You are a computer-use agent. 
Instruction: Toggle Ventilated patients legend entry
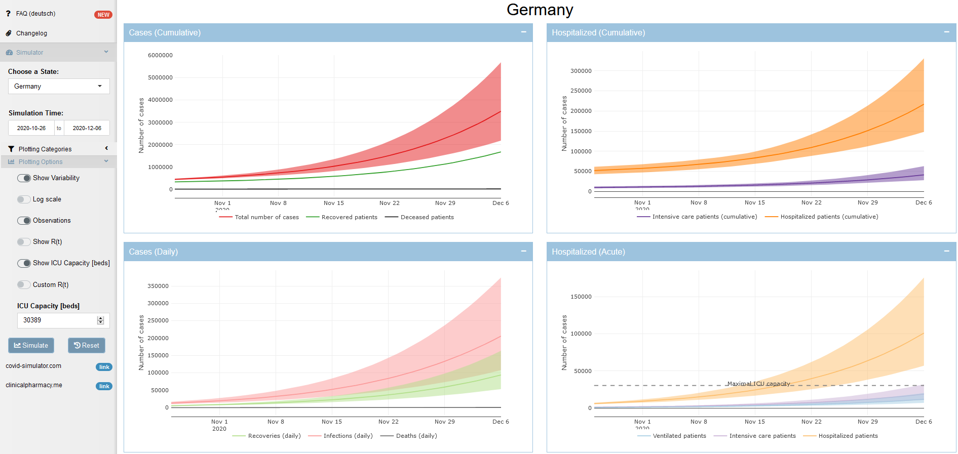tap(672, 436)
